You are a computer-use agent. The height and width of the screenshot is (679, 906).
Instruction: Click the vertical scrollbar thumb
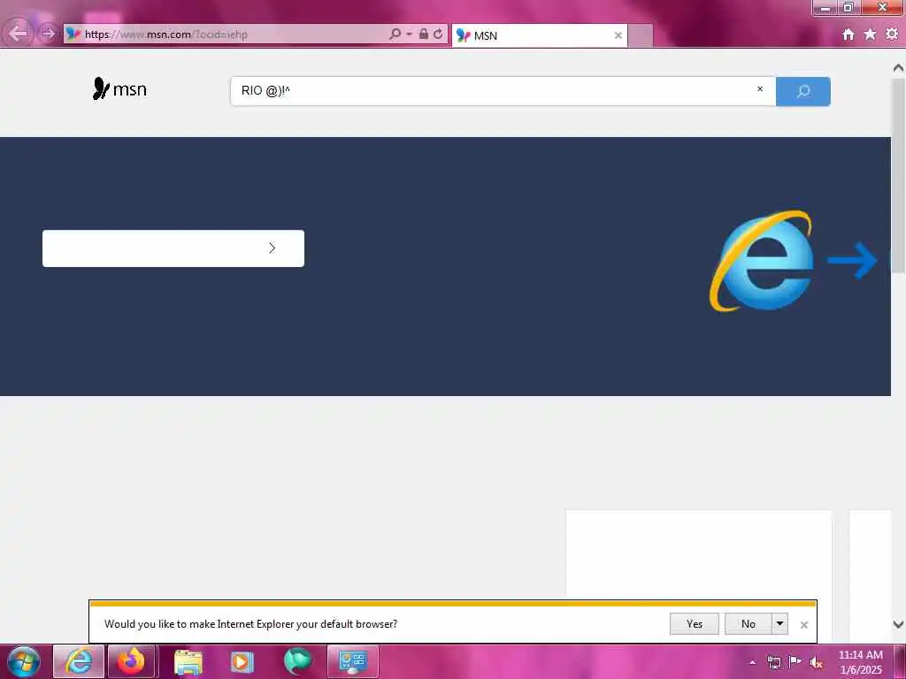click(898, 176)
